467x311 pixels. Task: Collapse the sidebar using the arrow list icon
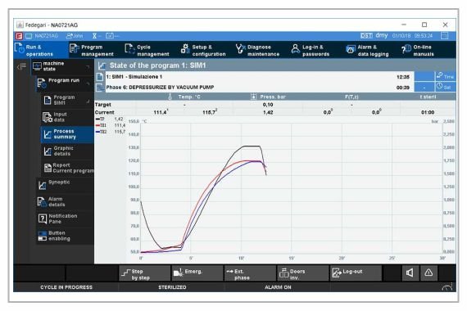coord(21,66)
